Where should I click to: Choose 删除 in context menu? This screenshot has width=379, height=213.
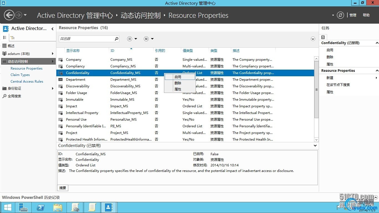point(180,83)
